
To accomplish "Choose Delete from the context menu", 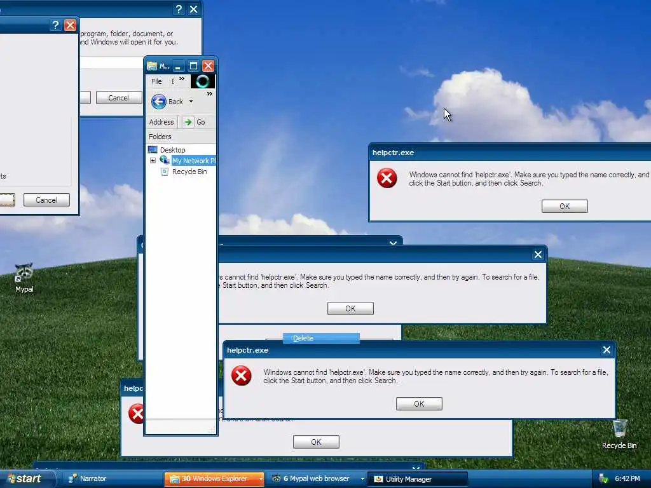I will (321, 338).
